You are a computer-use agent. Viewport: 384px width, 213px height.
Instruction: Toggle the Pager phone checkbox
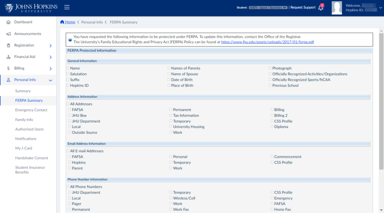[x=70, y=204]
